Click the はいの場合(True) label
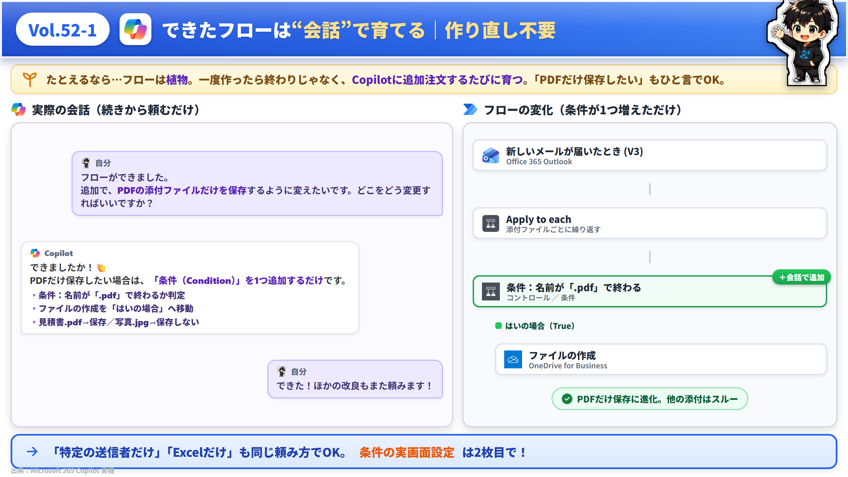The image size is (848, 477). point(540,326)
